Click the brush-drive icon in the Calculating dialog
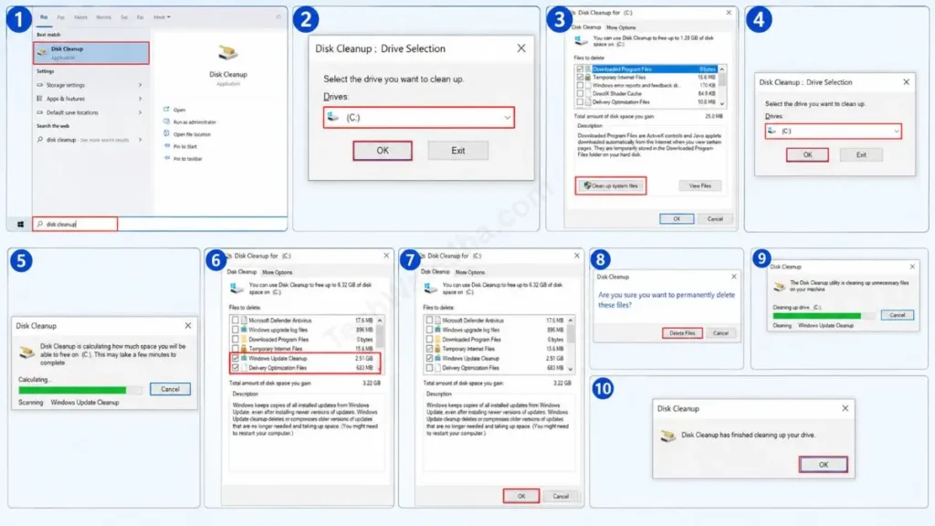This screenshot has height=526, width=935. coord(26,352)
